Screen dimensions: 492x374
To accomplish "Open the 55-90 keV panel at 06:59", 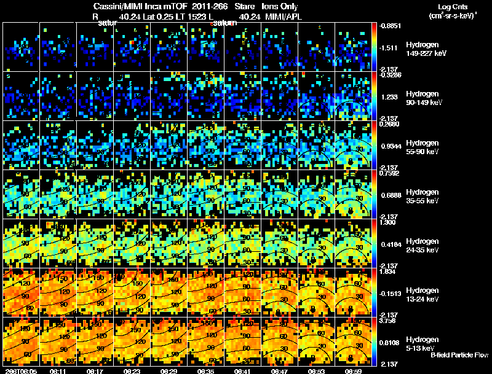I will click(353, 146).
